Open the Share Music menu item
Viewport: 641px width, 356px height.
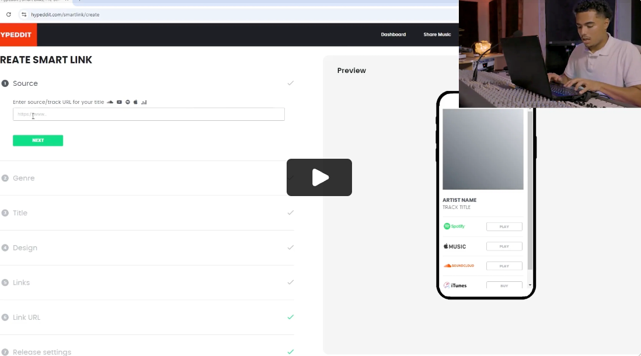point(437,34)
